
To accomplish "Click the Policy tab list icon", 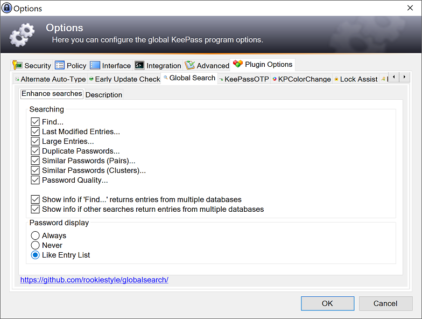I will (59, 65).
